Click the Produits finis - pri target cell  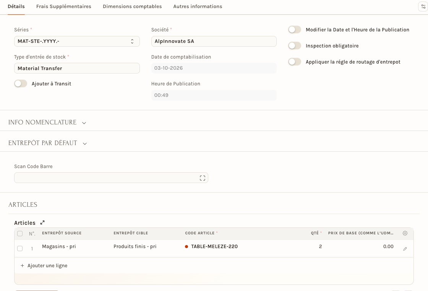(146, 248)
